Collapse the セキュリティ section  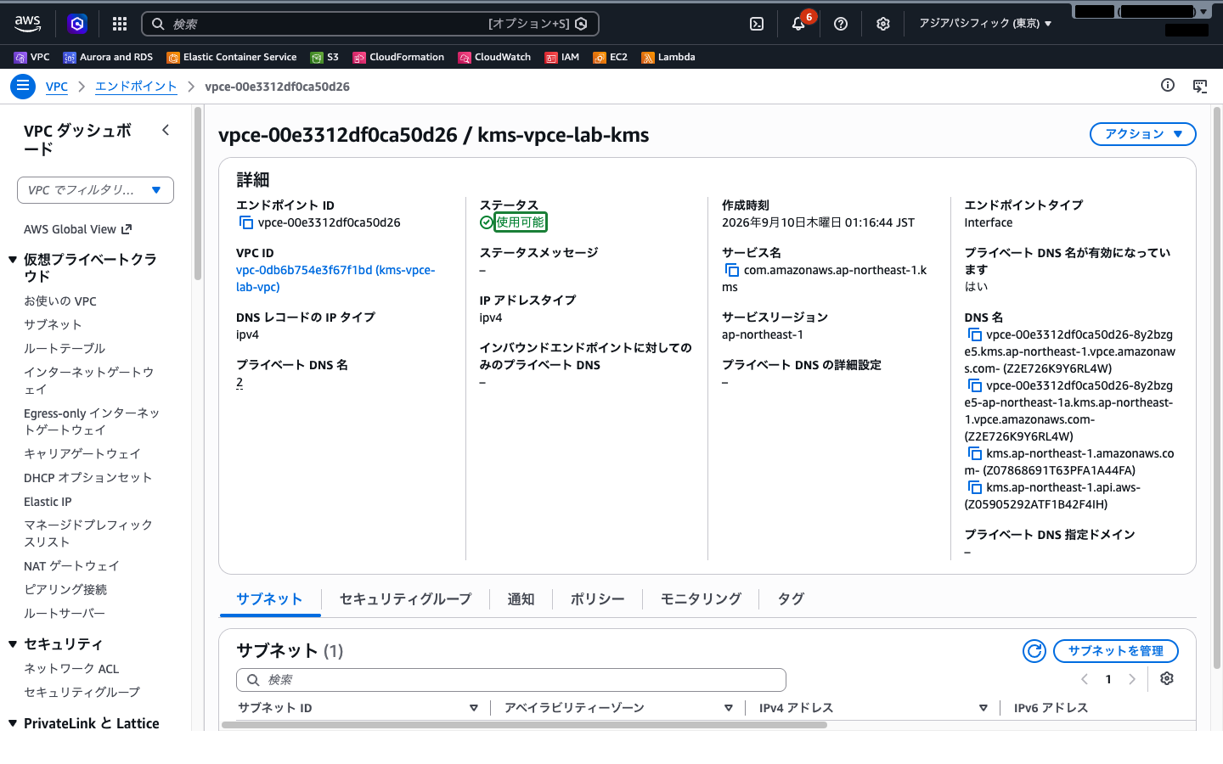pyautogui.click(x=13, y=644)
